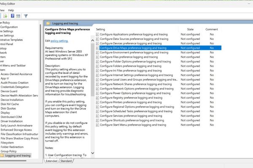Viewport: 253px width, 168px height.
Task: Select Device Installation tree node
Action: coord(12,100)
